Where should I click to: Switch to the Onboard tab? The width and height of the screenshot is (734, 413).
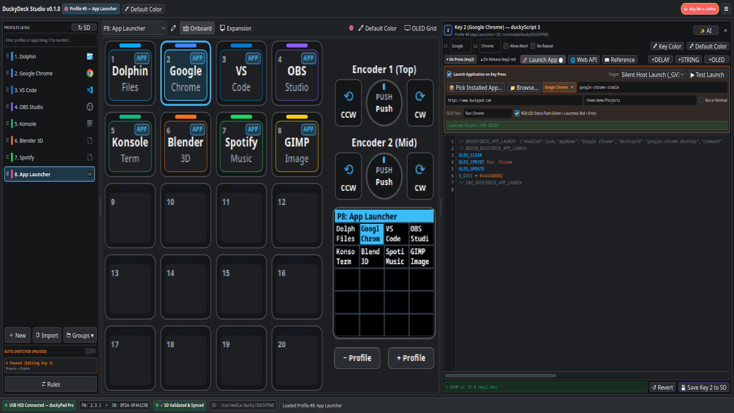[197, 28]
